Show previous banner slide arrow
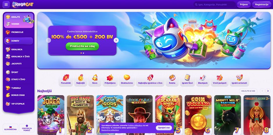This screenshot has width=273, height=135. [49, 40]
